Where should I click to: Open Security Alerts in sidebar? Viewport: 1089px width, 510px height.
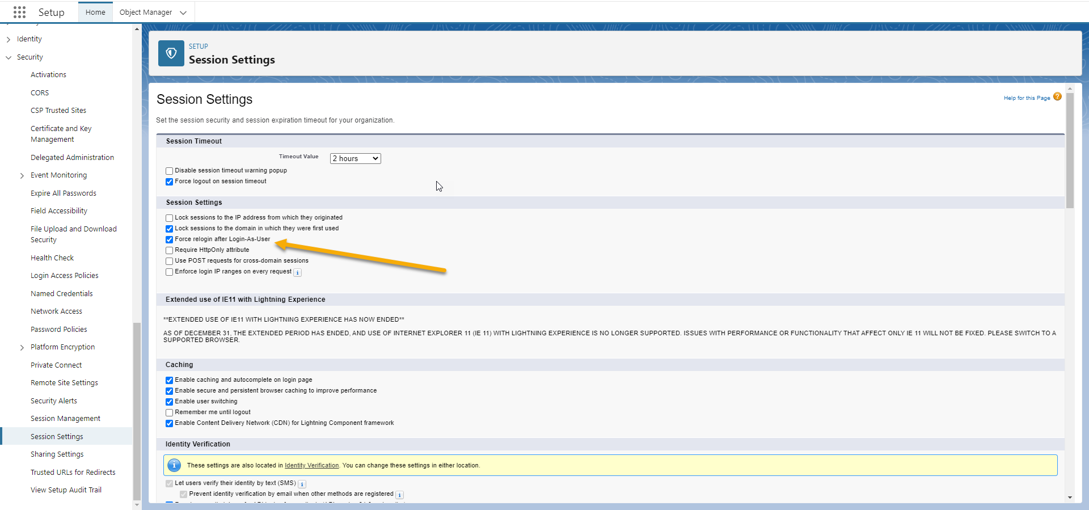click(54, 401)
